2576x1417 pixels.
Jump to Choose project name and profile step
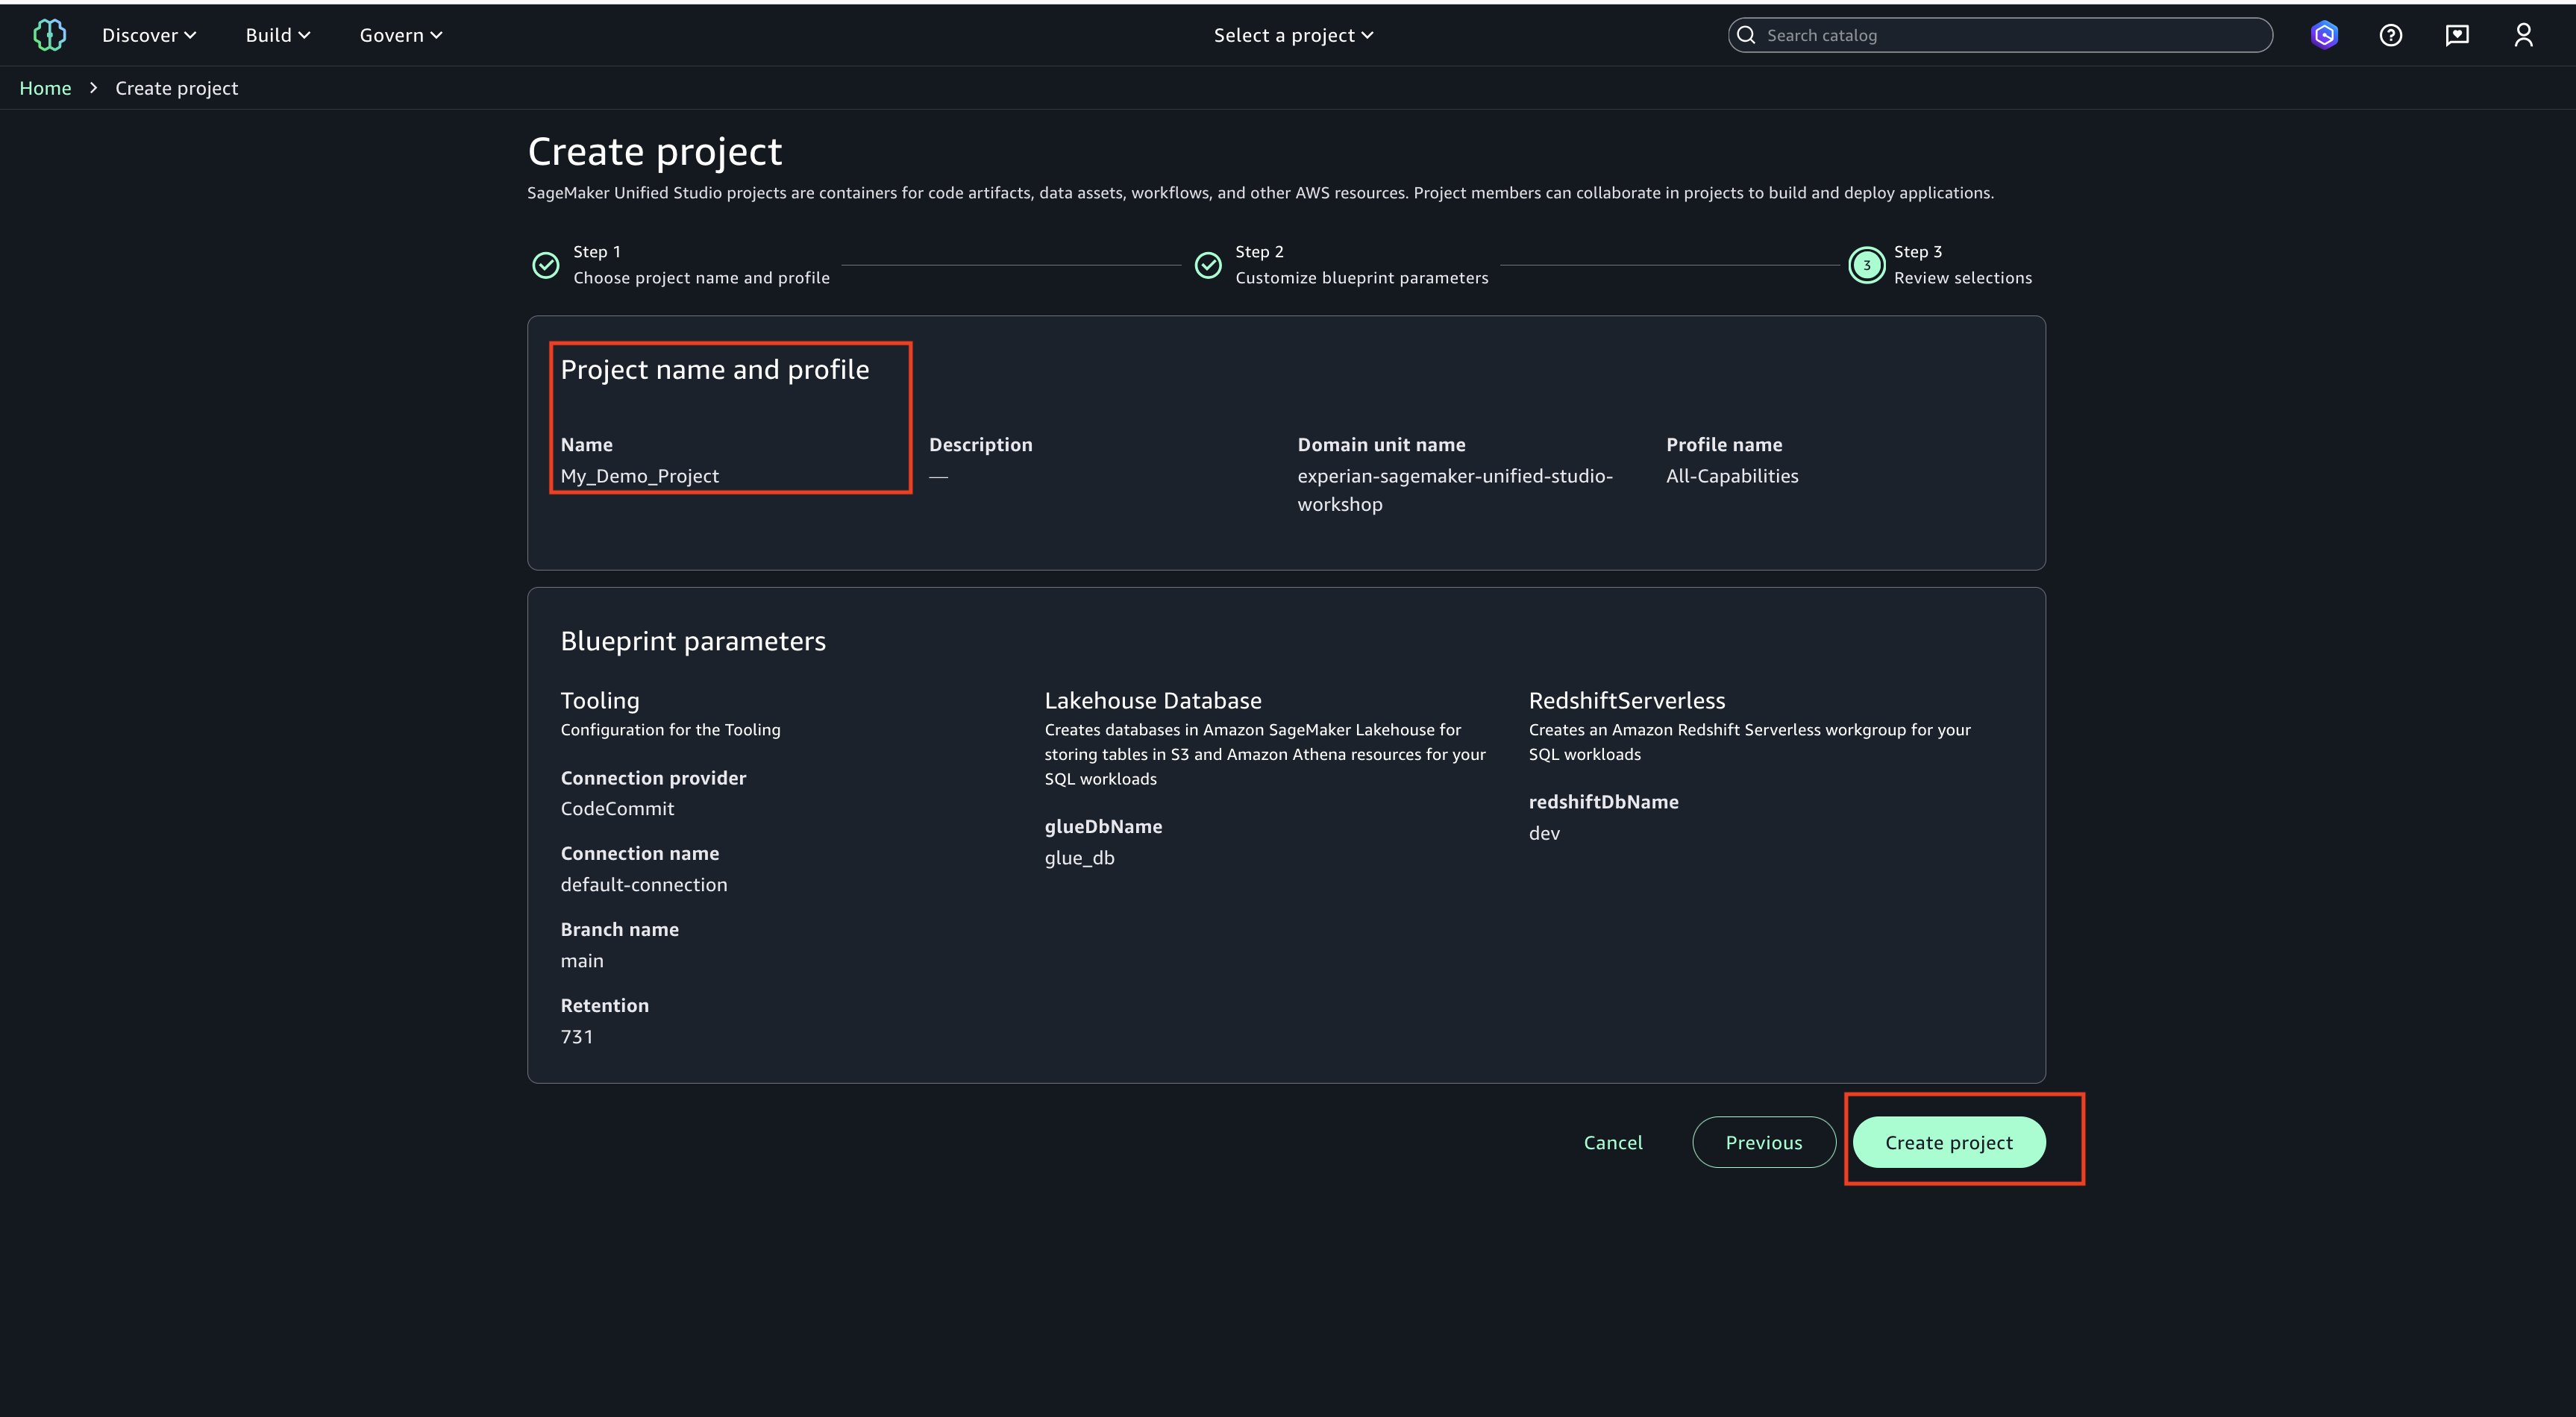701,277
